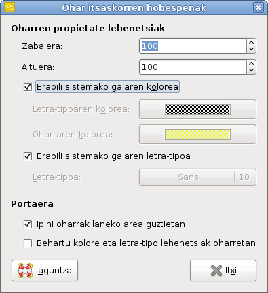The width and height of the screenshot is (268, 293).
Task: Uncheck Erabili sistemako gaiaren kolorea
Action: (x=28, y=87)
